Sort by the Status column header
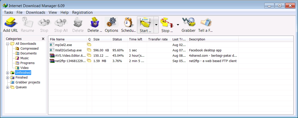 click(119, 39)
